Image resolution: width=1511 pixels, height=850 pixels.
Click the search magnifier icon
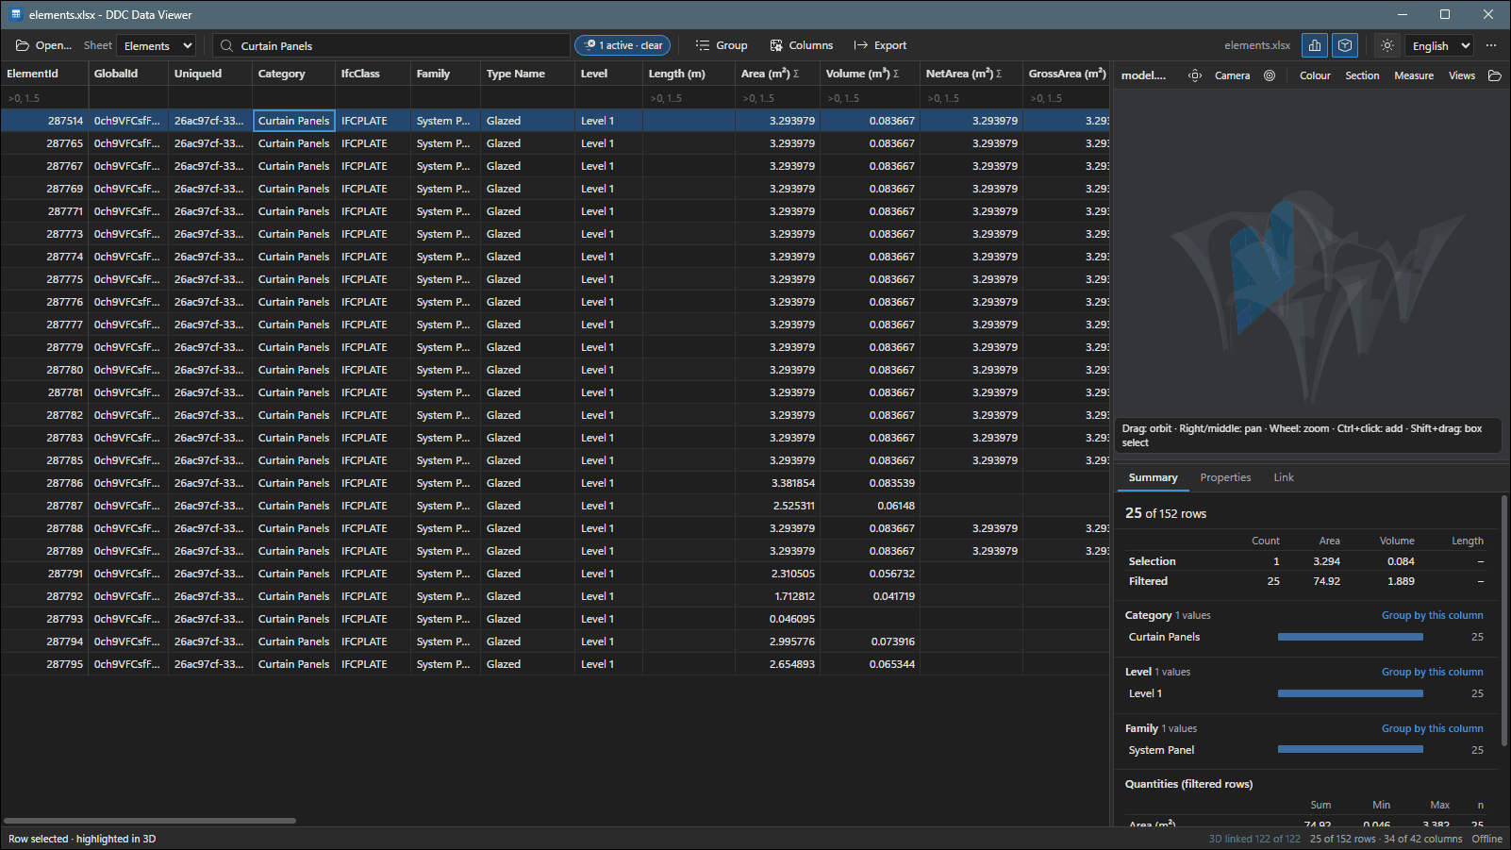click(x=226, y=45)
